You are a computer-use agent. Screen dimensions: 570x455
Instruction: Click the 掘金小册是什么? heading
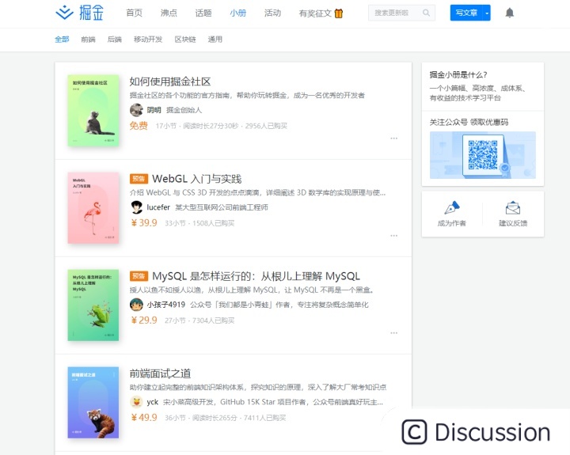(x=458, y=75)
